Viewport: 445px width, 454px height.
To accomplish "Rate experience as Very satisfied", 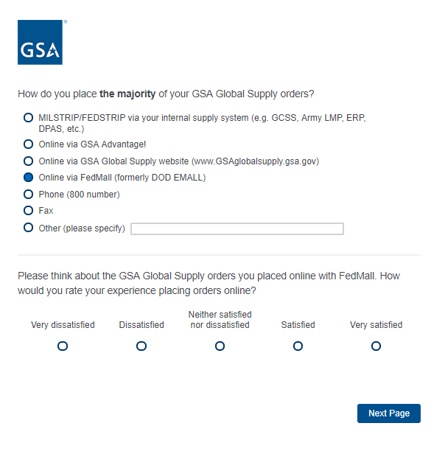I will [376, 346].
